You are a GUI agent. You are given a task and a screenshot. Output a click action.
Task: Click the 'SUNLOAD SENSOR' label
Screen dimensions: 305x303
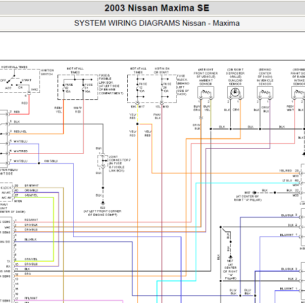(235, 82)
